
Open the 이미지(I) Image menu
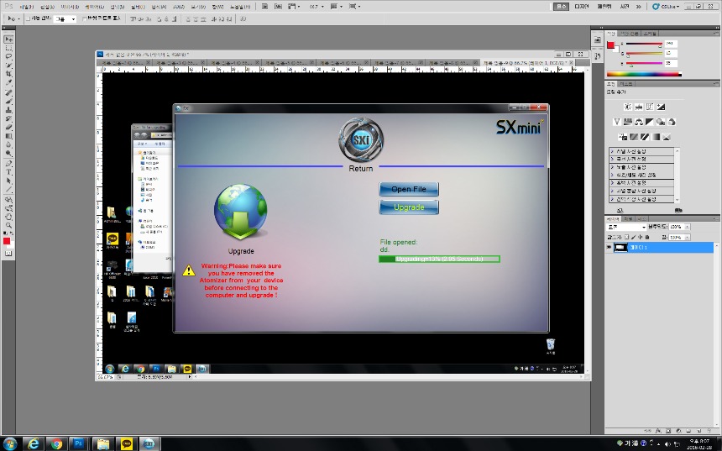click(70, 7)
